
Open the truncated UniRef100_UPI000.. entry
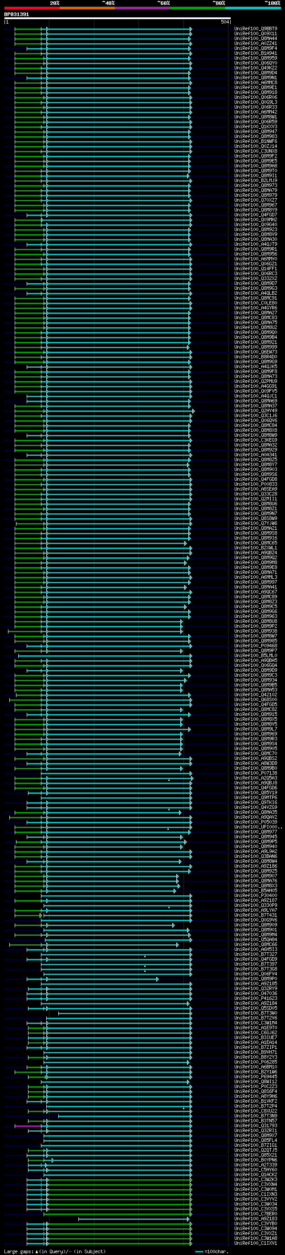point(258,827)
